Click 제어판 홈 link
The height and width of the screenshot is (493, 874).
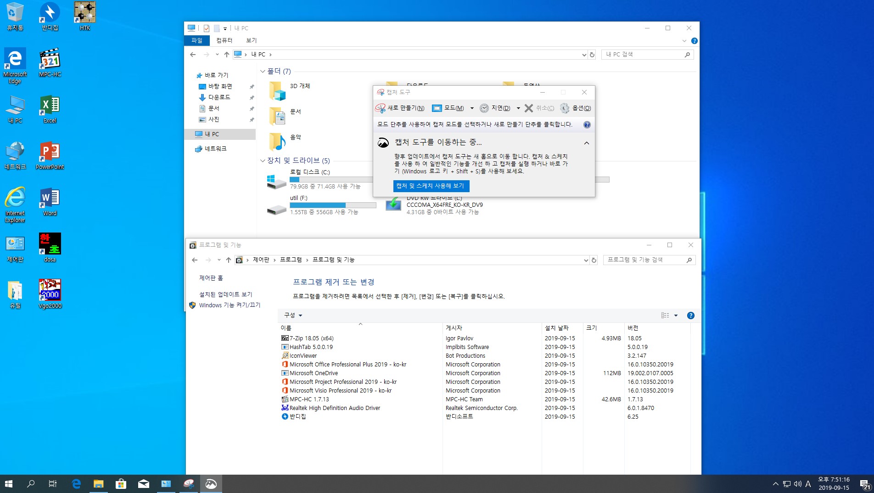click(211, 278)
